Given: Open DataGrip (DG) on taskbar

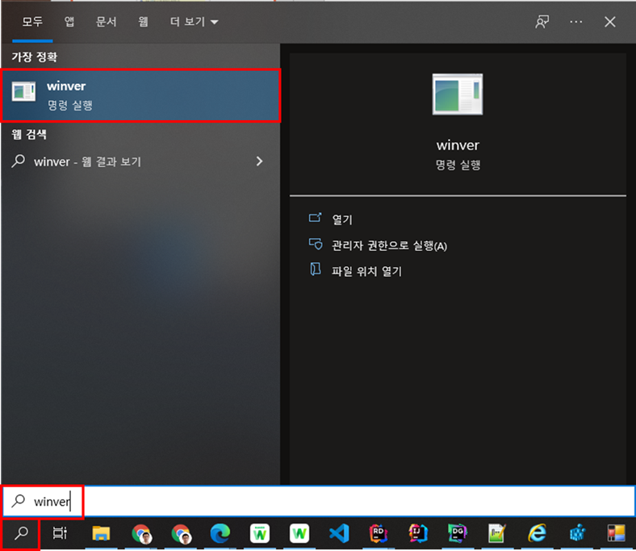Looking at the screenshot, I should 458,533.
